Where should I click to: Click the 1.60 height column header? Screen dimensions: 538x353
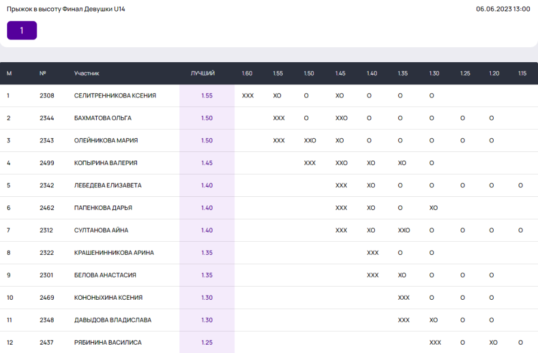pos(247,74)
